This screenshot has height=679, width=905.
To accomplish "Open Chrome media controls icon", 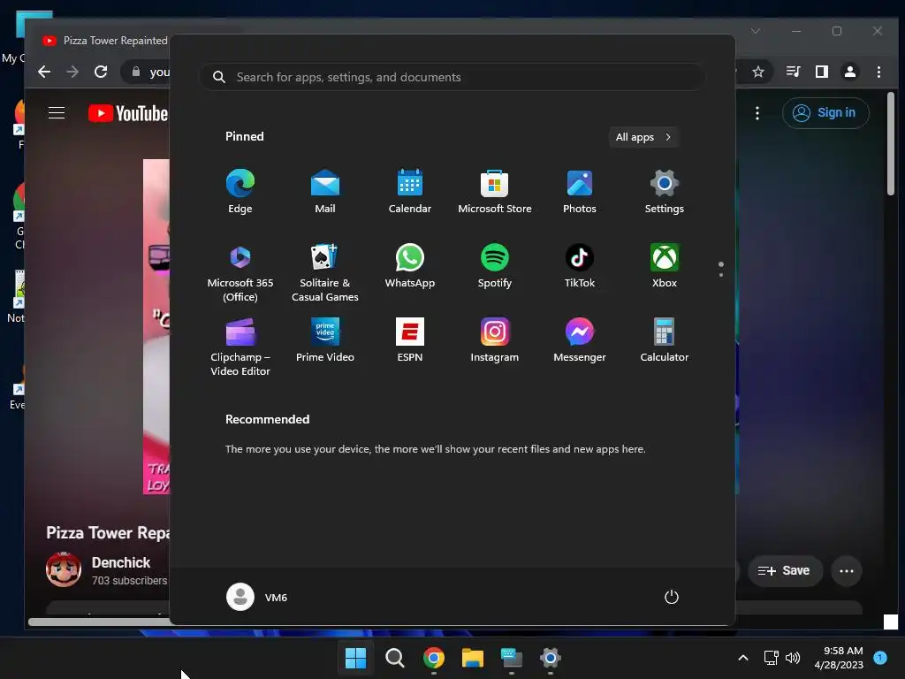I will point(793,72).
